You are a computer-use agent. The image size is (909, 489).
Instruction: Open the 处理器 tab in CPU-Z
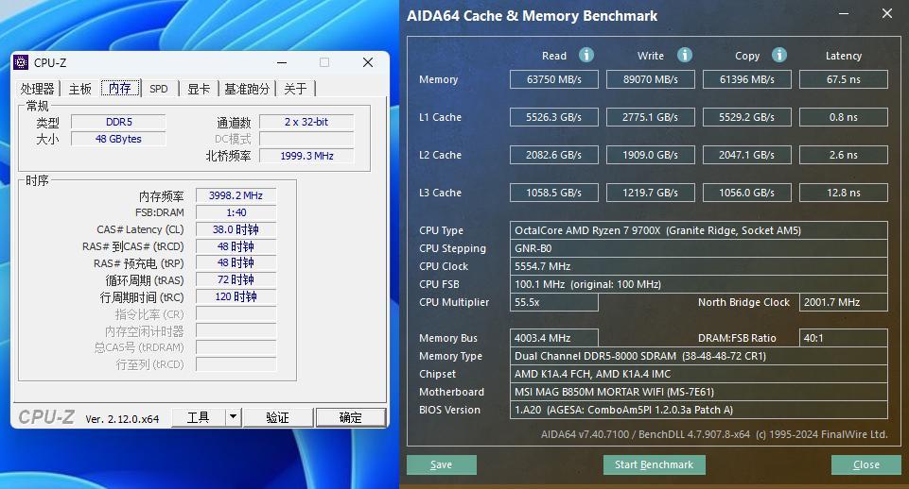[37, 89]
